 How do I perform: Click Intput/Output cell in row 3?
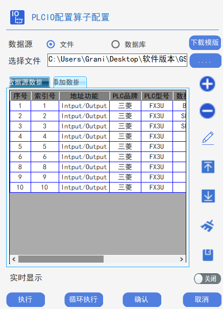[84, 126]
